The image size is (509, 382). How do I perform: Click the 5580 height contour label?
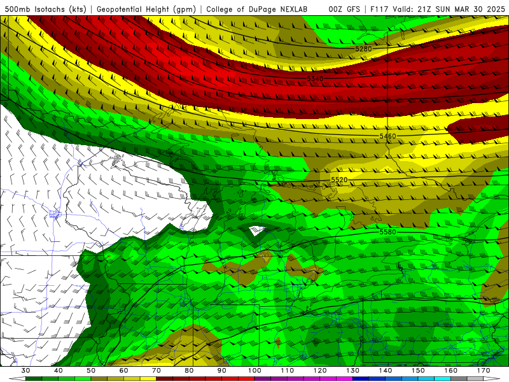[x=388, y=232]
